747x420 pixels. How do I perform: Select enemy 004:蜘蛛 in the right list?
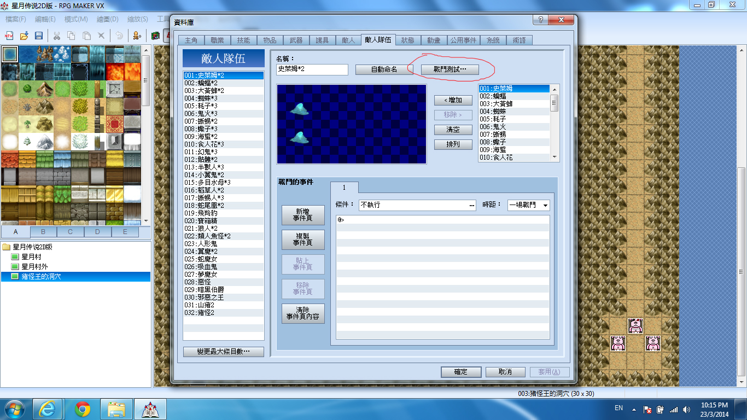point(513,111)
